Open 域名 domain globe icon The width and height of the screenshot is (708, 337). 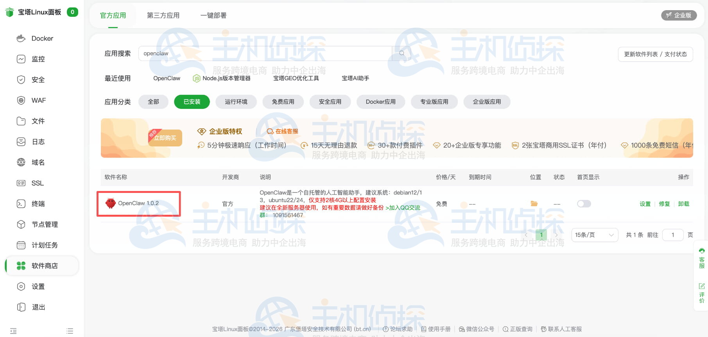21,162
